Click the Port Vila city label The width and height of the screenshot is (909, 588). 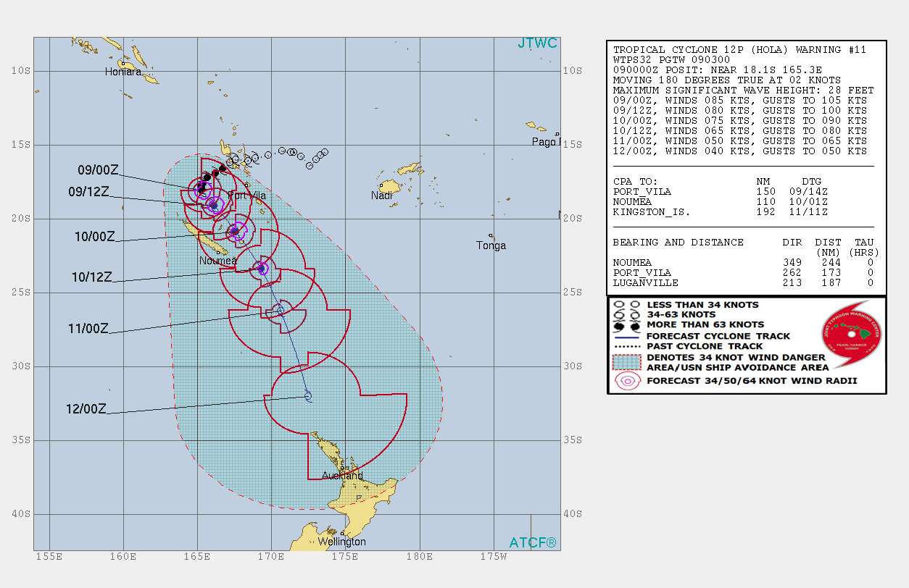click(247, 196)
